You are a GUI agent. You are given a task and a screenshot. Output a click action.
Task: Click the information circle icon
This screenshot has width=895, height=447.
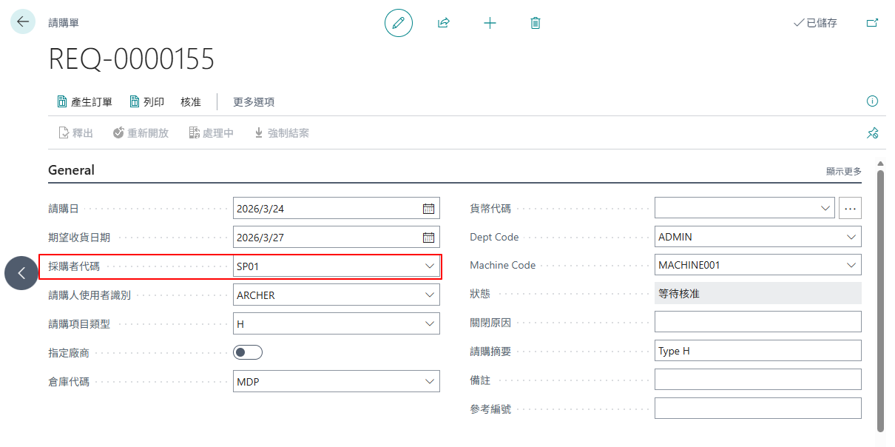pos(872,101)
